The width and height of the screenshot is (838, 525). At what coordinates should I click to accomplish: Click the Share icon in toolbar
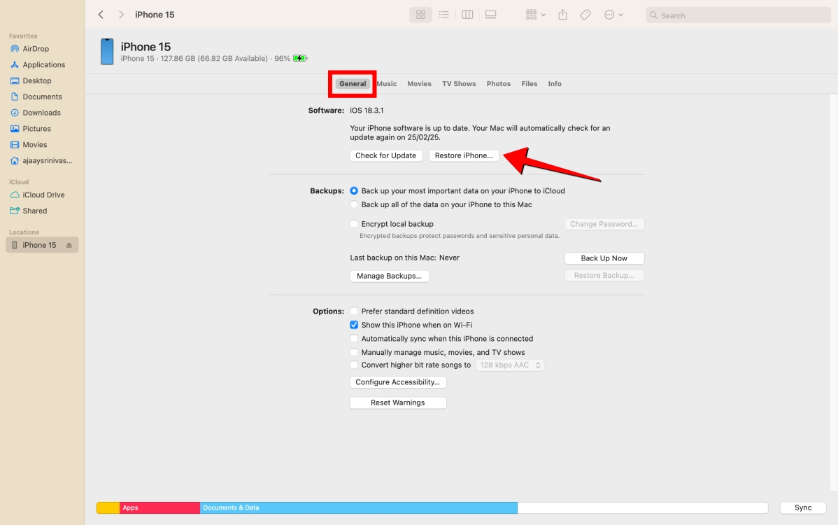click(x=562, y=15)
